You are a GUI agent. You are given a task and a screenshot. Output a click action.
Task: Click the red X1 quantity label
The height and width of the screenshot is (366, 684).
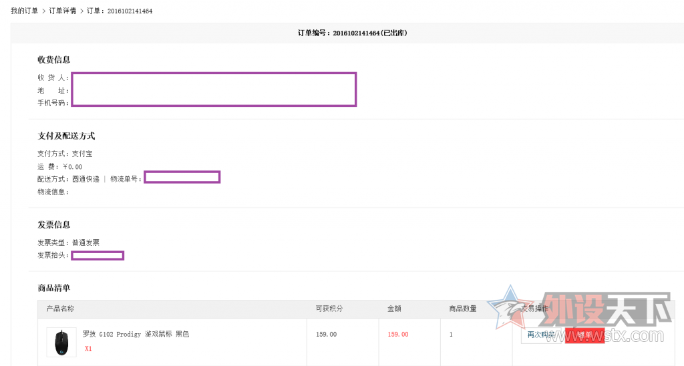coord(88,349)
